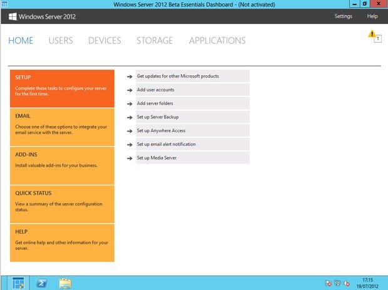Click the arrow beside Set up Server Backup

coord(130,117)
